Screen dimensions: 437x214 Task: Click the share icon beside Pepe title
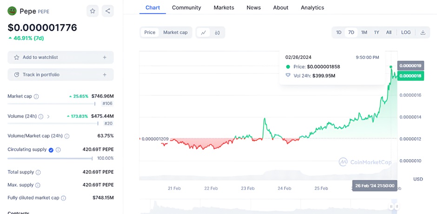click(107, 11)
